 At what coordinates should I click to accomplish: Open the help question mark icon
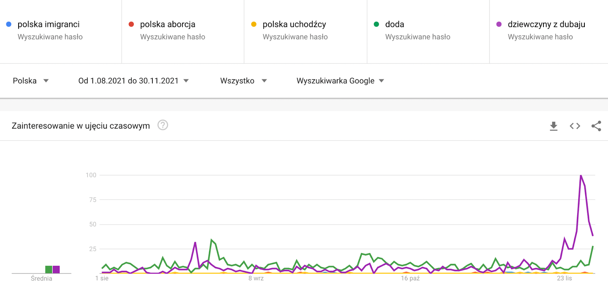[x=163, y=125]
